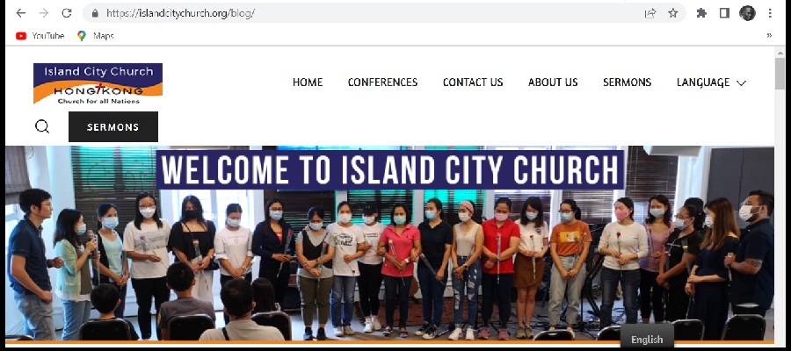Toggle the browser side panel icon

pos(724,13)
